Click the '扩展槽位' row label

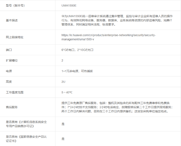tap(12, 61)
